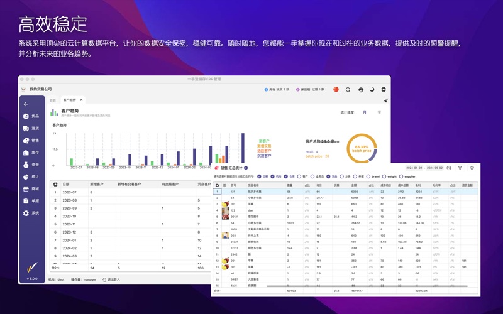
Task: Click the back arrow in sidebar
Action: click(26, 104)
